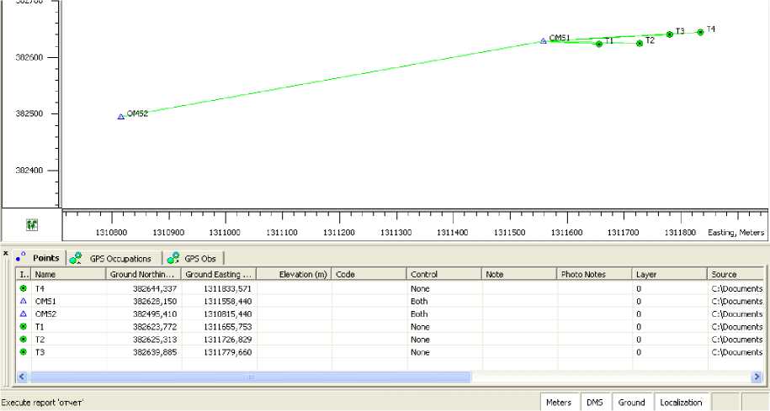This screenshot has height=411, width=770.
Task: Click the green icon in the T1 row
Action: [x=23, y=327]
